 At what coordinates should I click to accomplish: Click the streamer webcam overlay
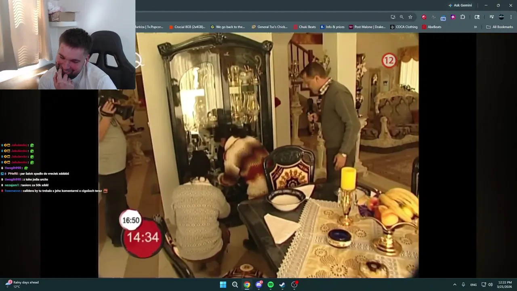click(x=67, y=44)
